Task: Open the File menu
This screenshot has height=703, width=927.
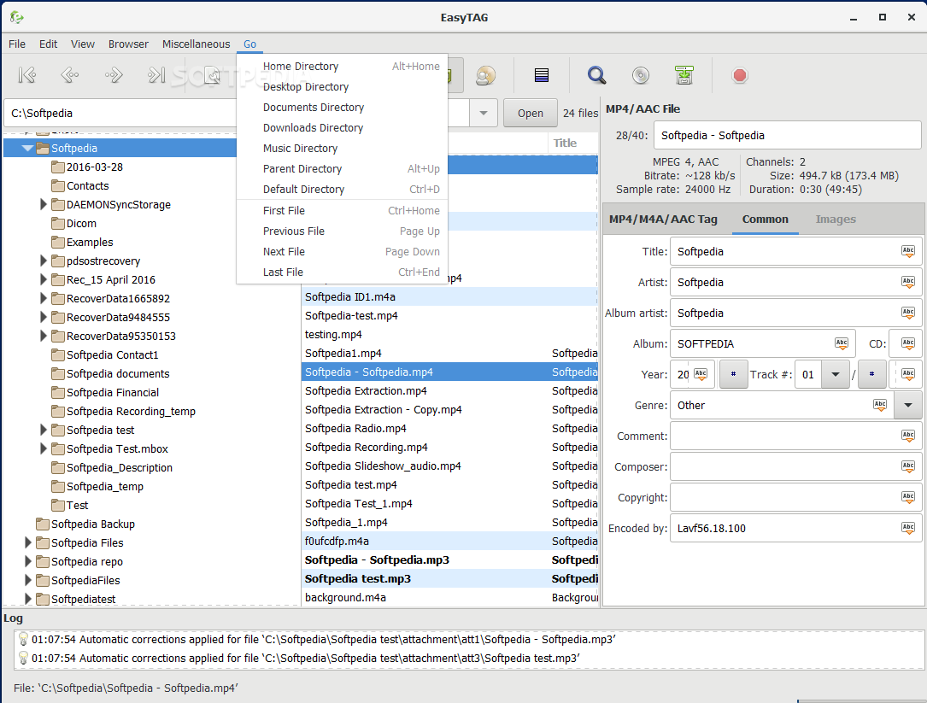Action: coord(17,44)
